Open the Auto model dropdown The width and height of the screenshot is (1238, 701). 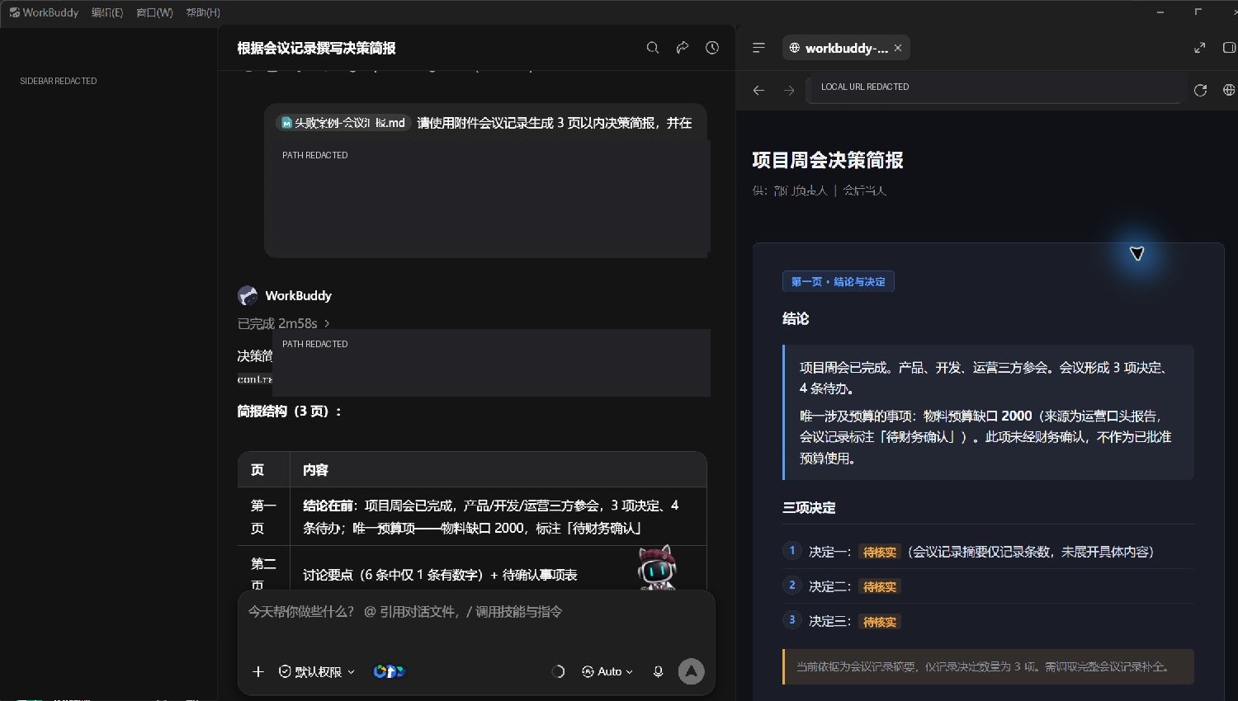point(607,671)
